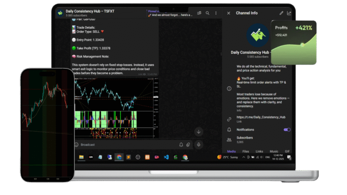Open the three-dot more options menu

[216, 14]
